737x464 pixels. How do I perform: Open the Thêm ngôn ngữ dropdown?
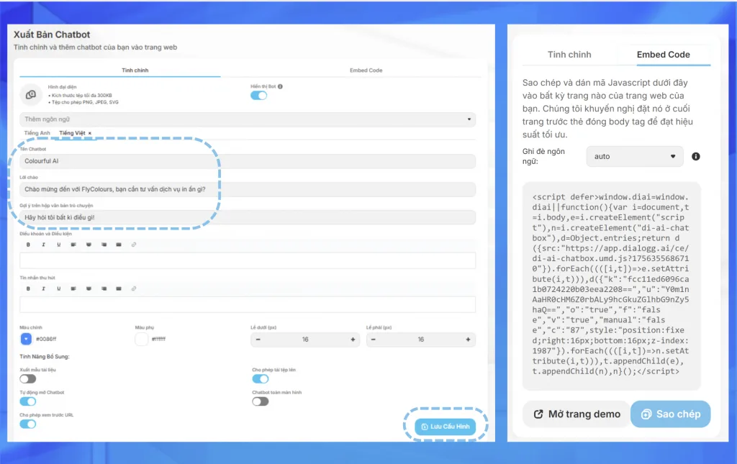[x=248, y=119]
